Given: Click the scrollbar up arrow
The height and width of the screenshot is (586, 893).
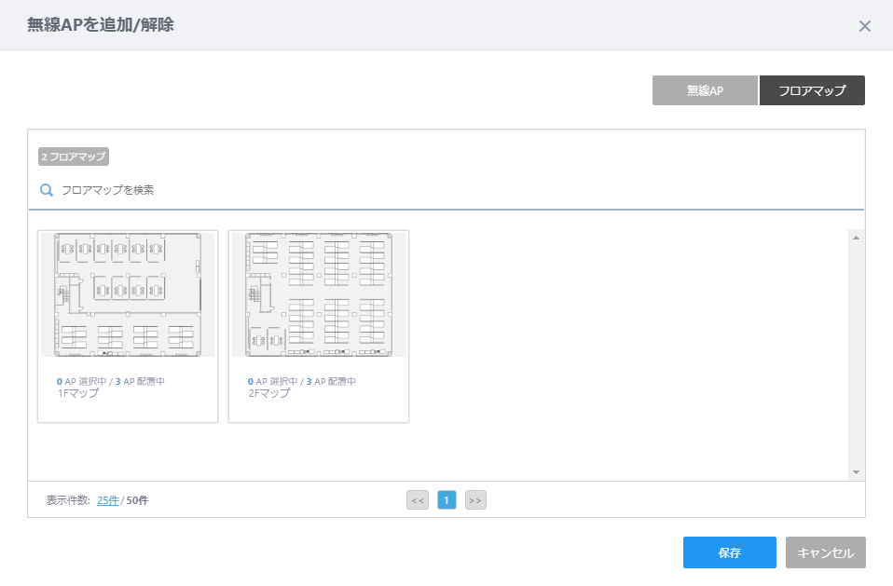Looking at the screenshot, I should tap(856, 238).
